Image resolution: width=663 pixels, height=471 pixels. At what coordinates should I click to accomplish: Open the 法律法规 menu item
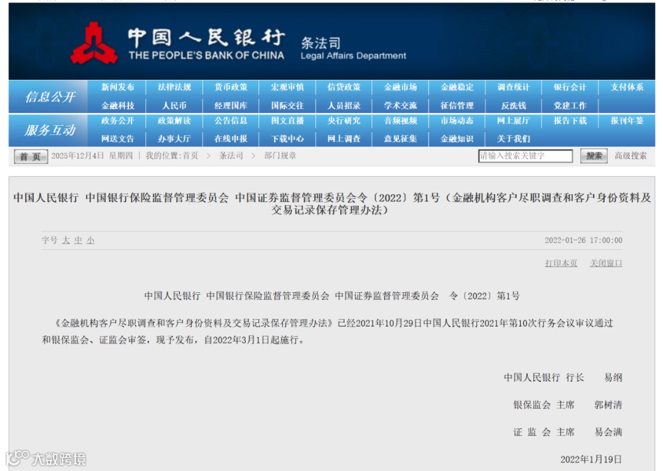[174, 87]
